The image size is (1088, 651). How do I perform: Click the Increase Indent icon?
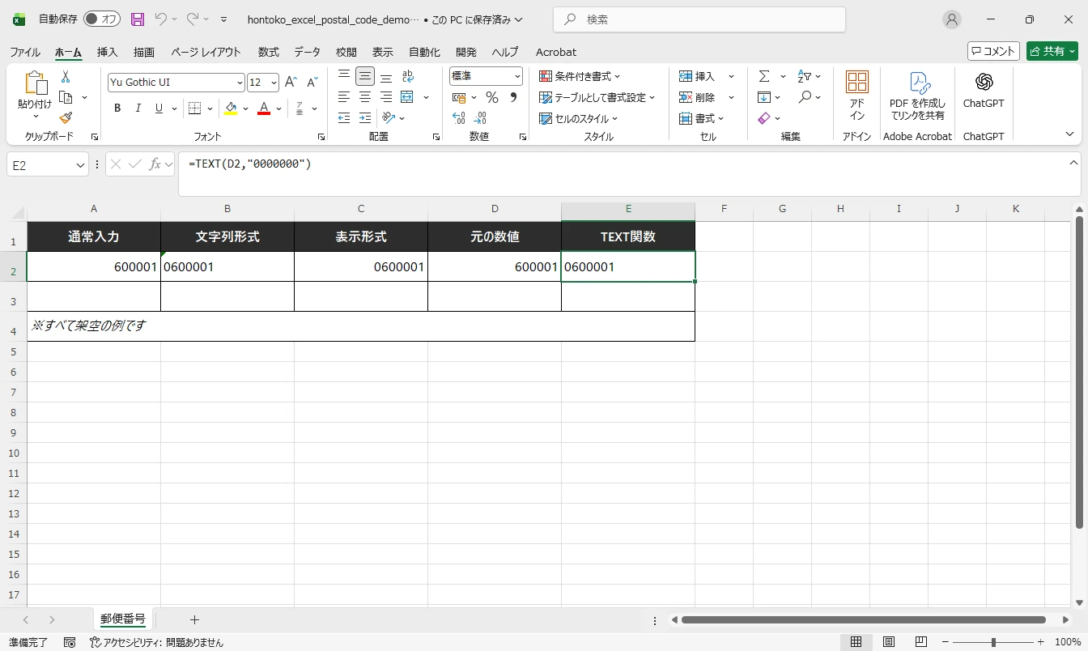365,118
